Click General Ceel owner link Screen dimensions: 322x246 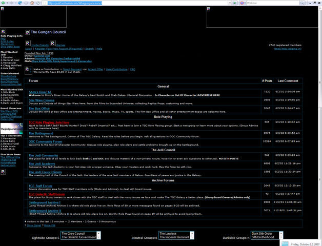coord(42,56)
